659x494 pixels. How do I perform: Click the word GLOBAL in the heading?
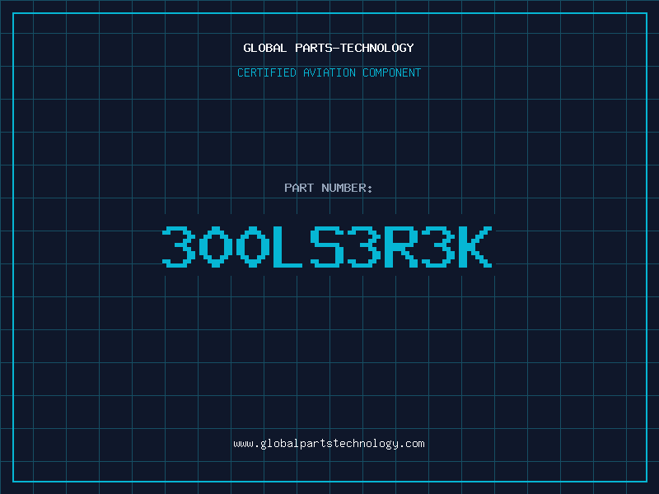tap(264, 48)
